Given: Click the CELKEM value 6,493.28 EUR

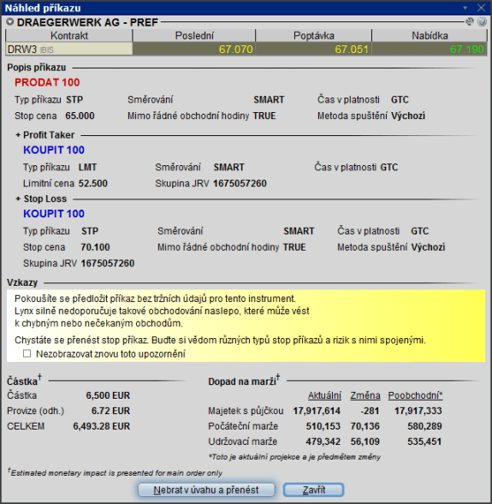Looking at the screenshot, I should [102, 426].
